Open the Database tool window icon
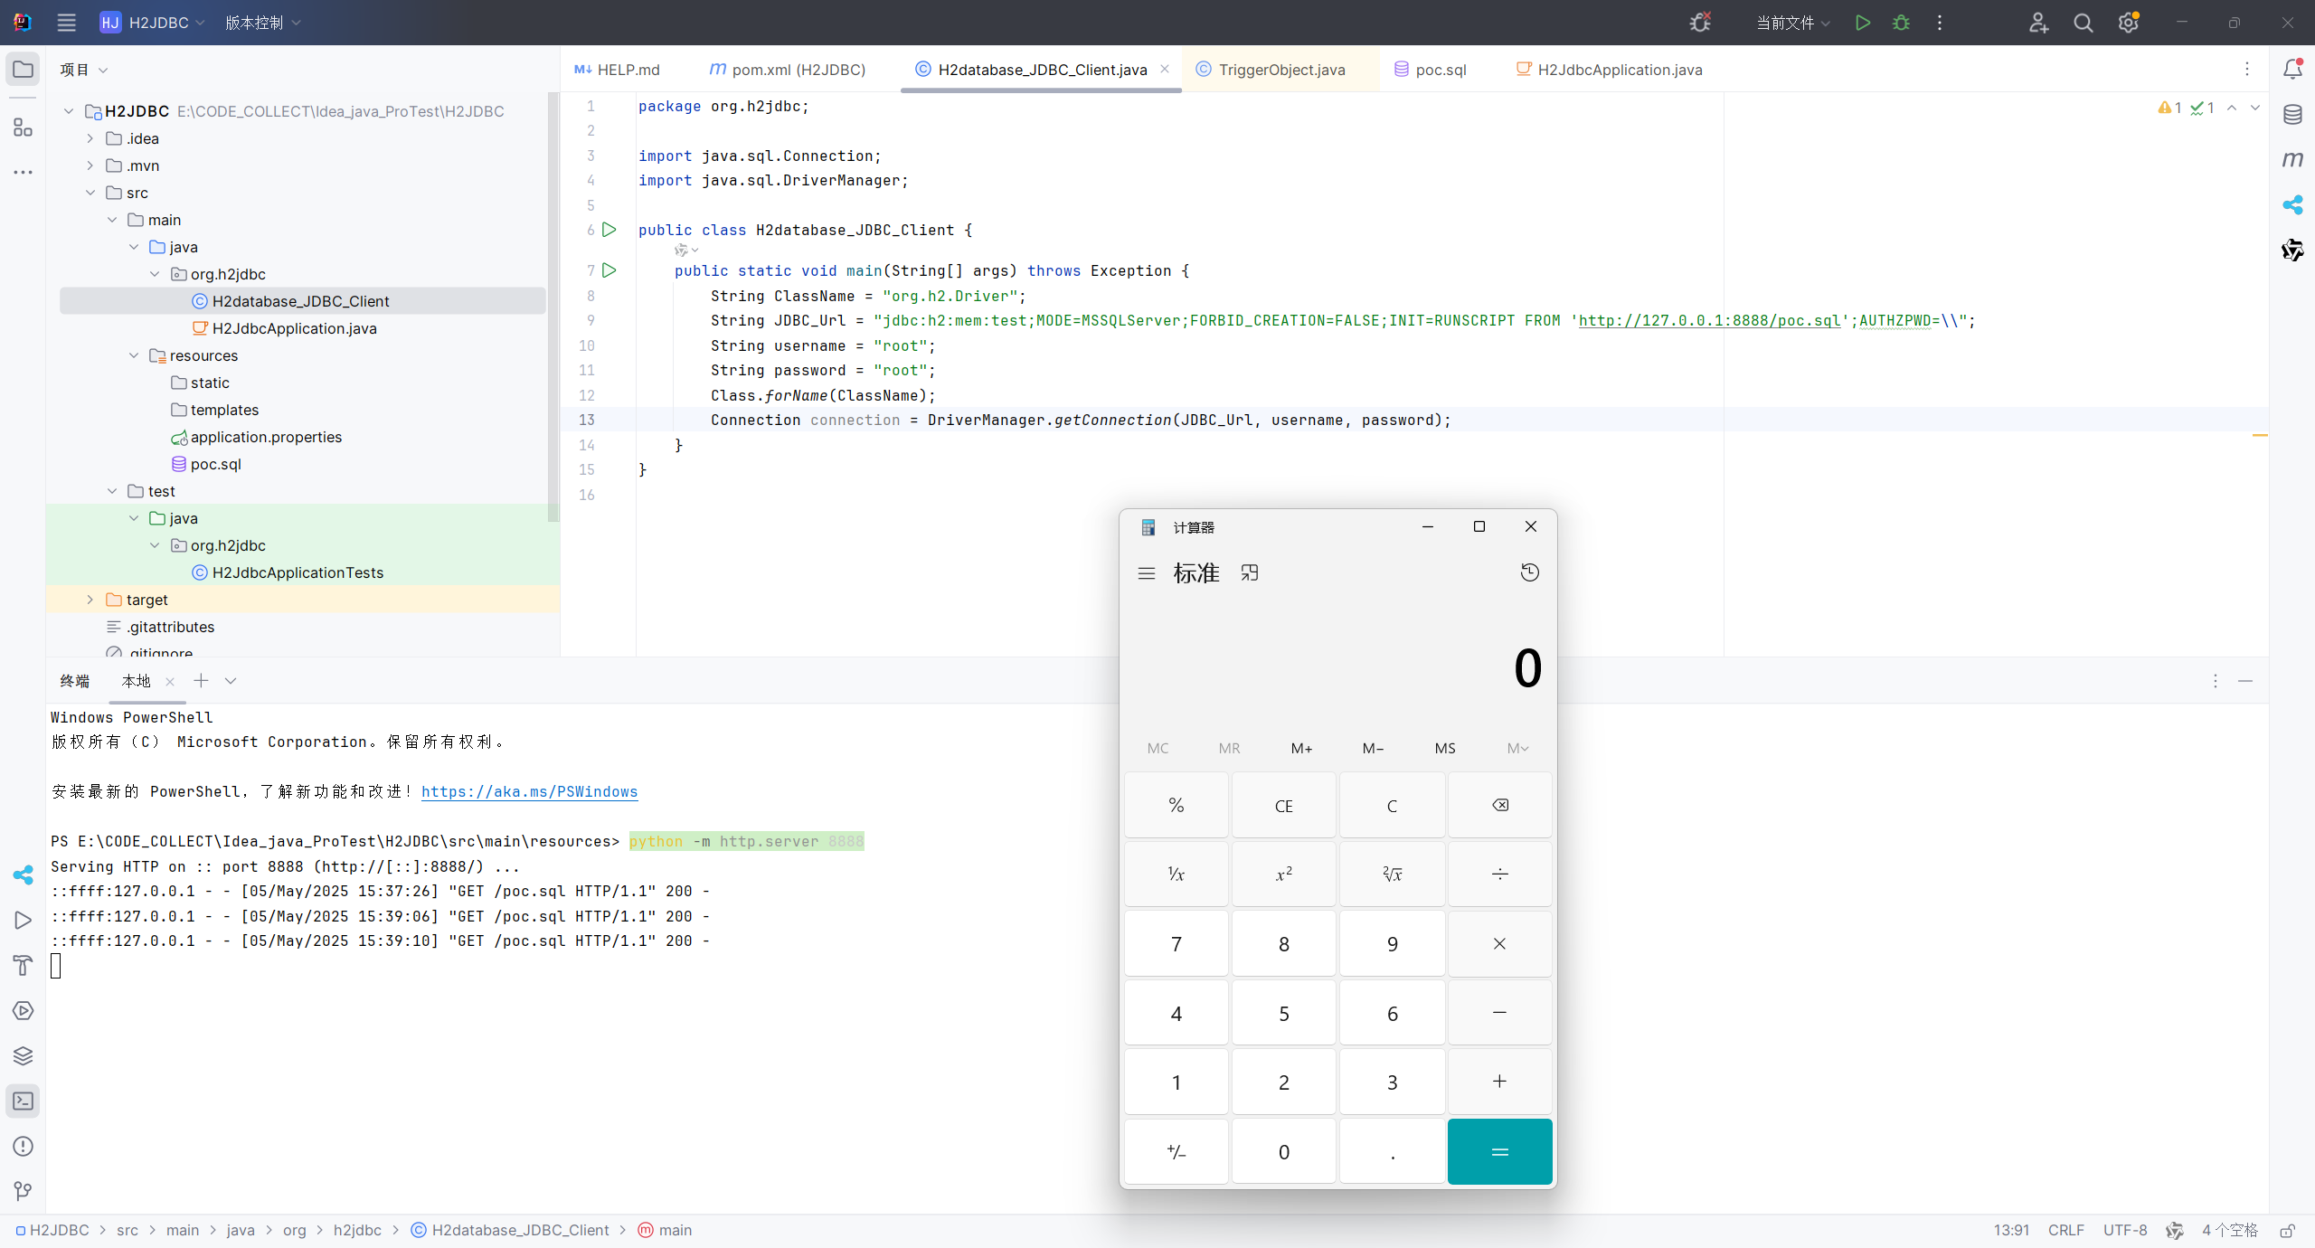 tap(2292, 115)
